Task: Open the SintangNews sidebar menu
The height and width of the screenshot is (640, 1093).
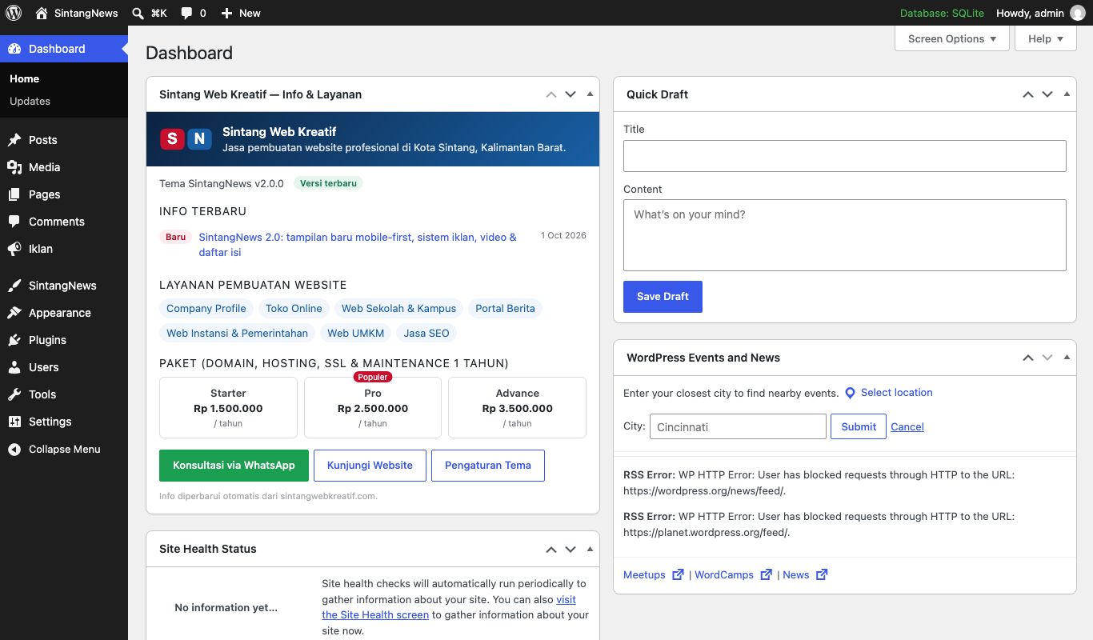Action: coord(64,286)
